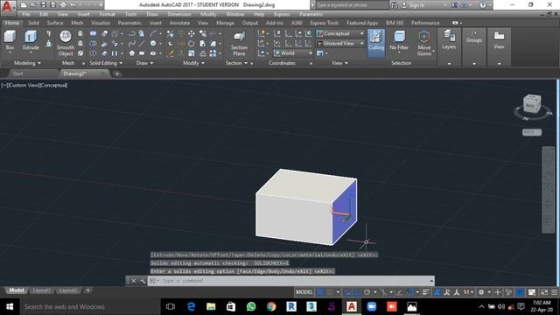Click the Save icon in quick access toolbar
560x315 pixels.
pyautogui.click(x=43, y=5)
